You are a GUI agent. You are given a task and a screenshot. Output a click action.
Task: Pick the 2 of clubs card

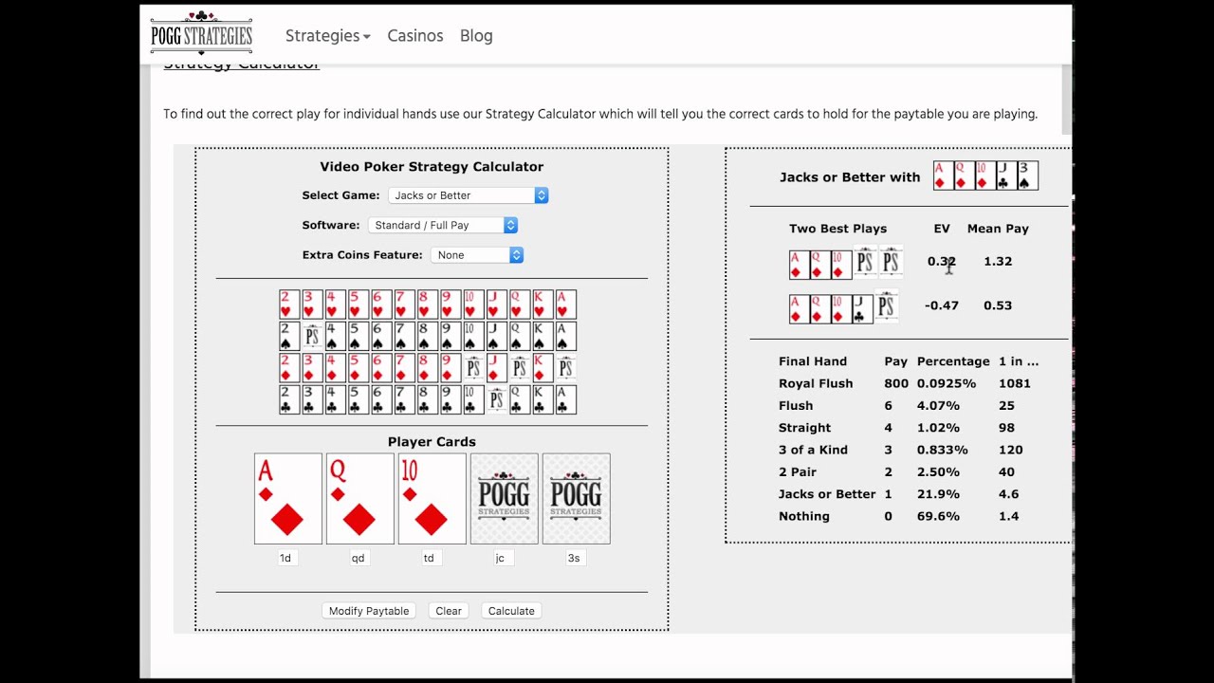[x=289, y=399]
